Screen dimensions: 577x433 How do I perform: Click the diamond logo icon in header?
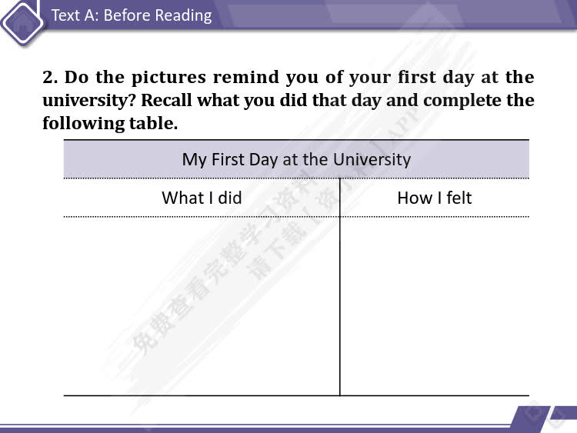[x=22, y=23]
